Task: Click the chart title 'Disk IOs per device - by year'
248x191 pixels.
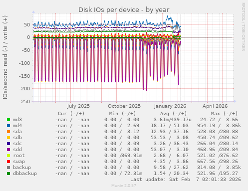Action: pos(124,10)
